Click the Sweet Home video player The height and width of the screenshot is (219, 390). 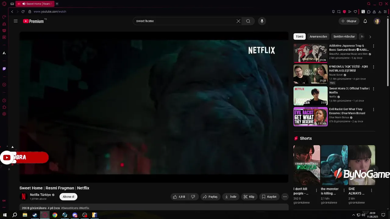pyautogui.click(x=154, y=107)
